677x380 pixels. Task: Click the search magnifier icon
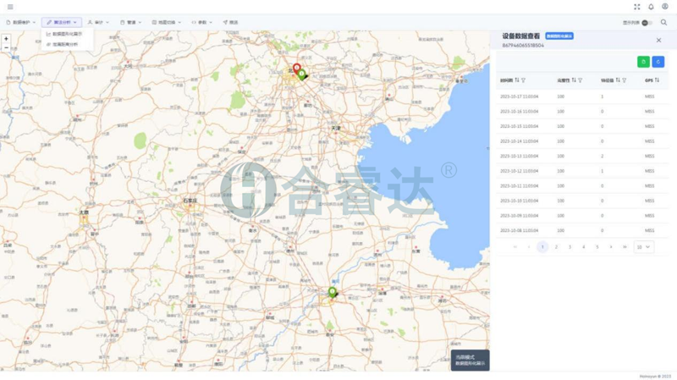tap(664, 23)
